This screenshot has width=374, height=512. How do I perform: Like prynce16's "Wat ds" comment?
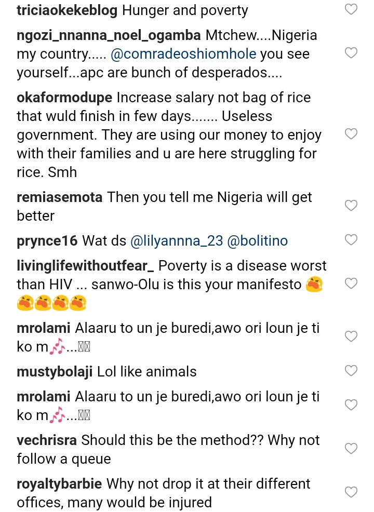(351, 240)
